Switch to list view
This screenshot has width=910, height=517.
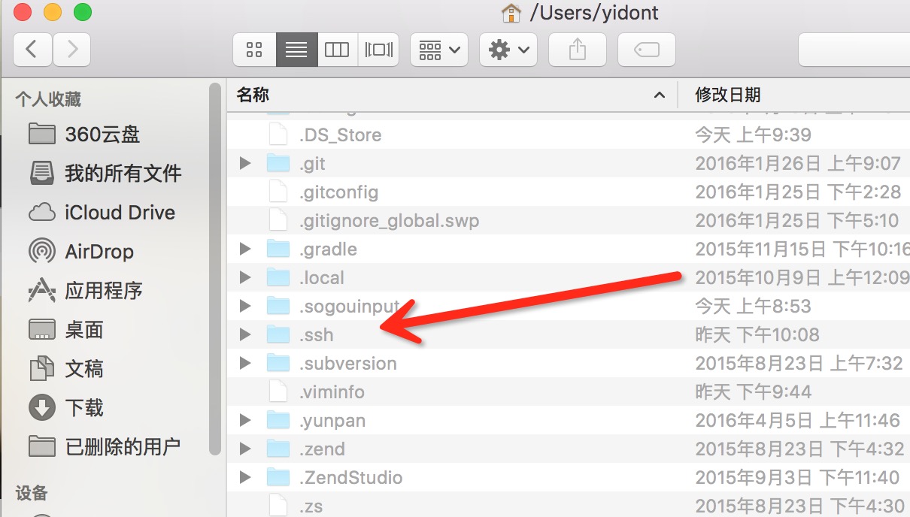296,50
